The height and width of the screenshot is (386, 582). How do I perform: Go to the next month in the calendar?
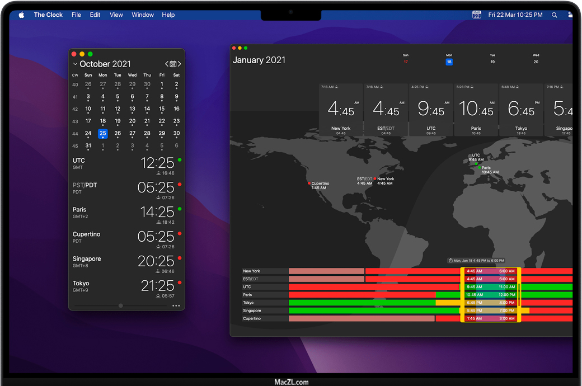coord(180,64)
